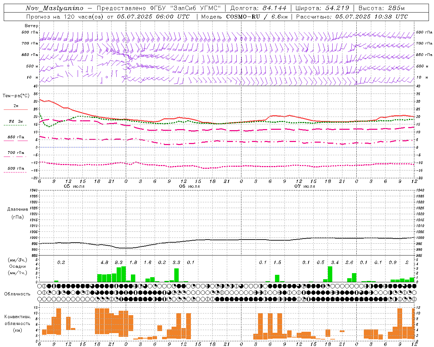The width and height of the screenshot is (434, 347).
Task: Select the precipitation total 8.3
Action: (119, 262)
